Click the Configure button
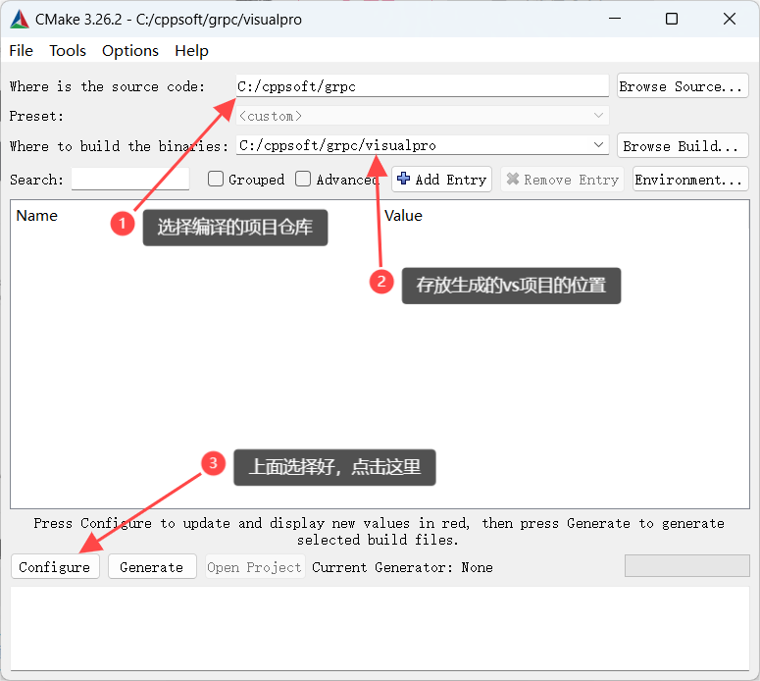760x681 pixels. (55, 566)
